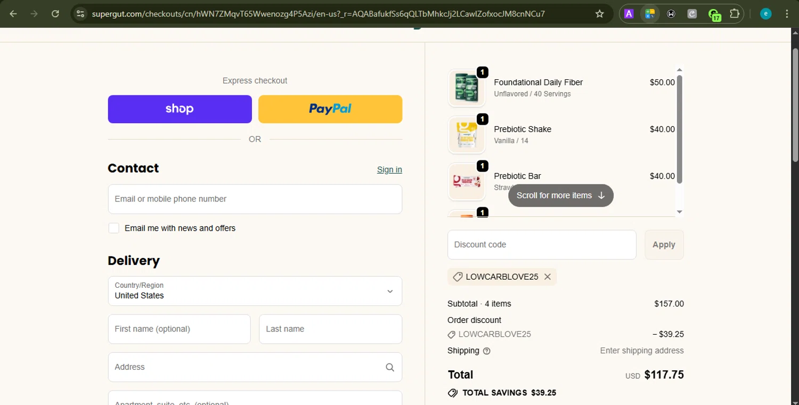Pay with Shop express checkout
This screenshot has height=405, width=799.
(180, 109)
